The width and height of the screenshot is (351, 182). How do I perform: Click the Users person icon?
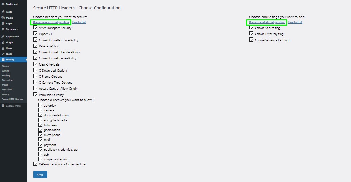(x=3, y=48)
